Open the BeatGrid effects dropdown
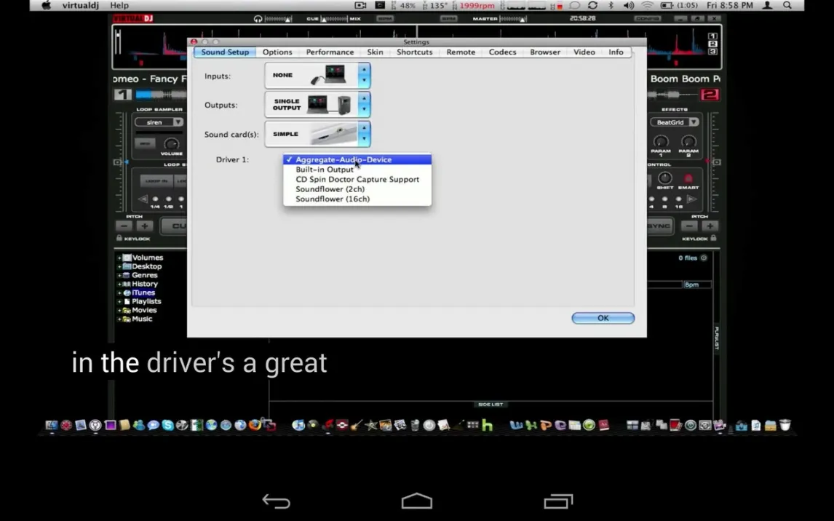The width and height of the screenshot is (834, 521). (x=674, y=122)
